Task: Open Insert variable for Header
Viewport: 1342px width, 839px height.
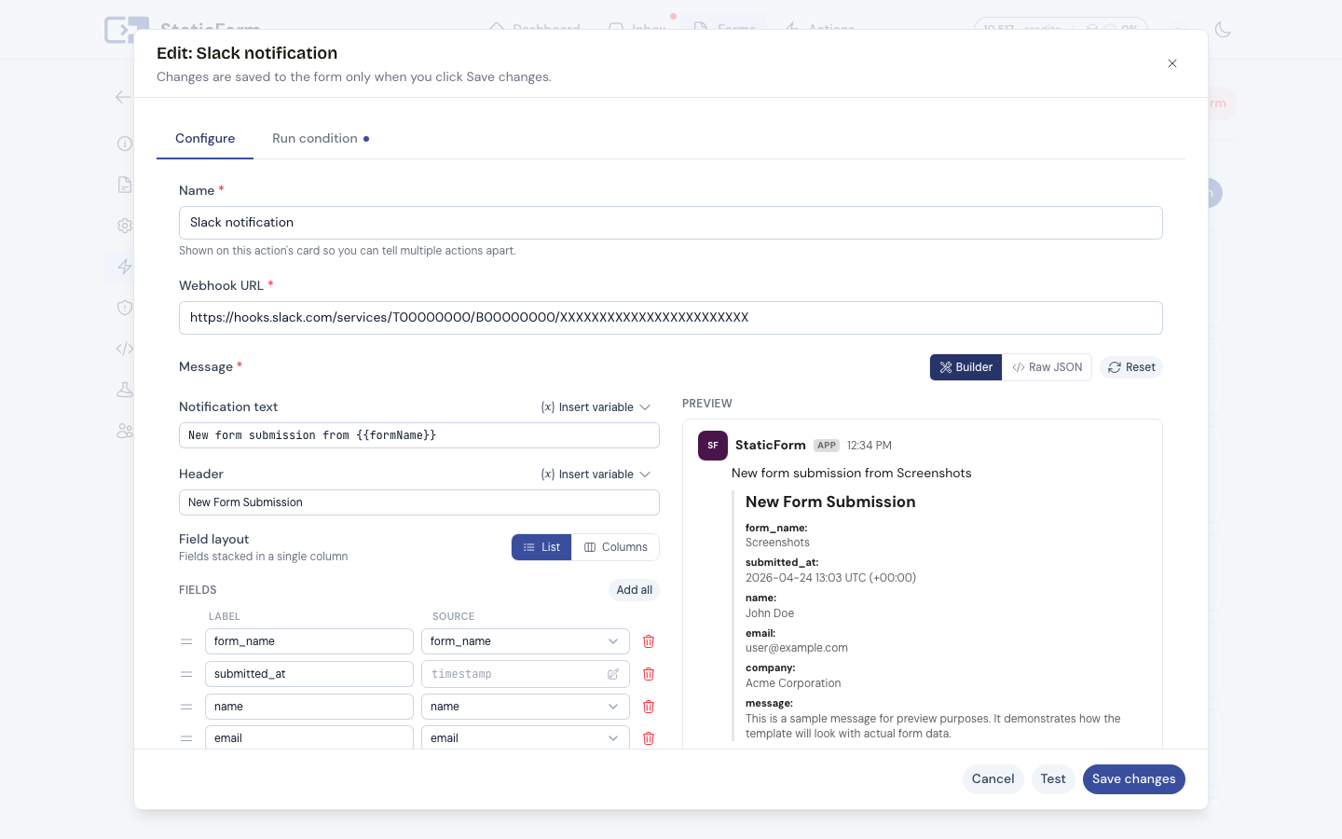Action: [x=596, y=475]
